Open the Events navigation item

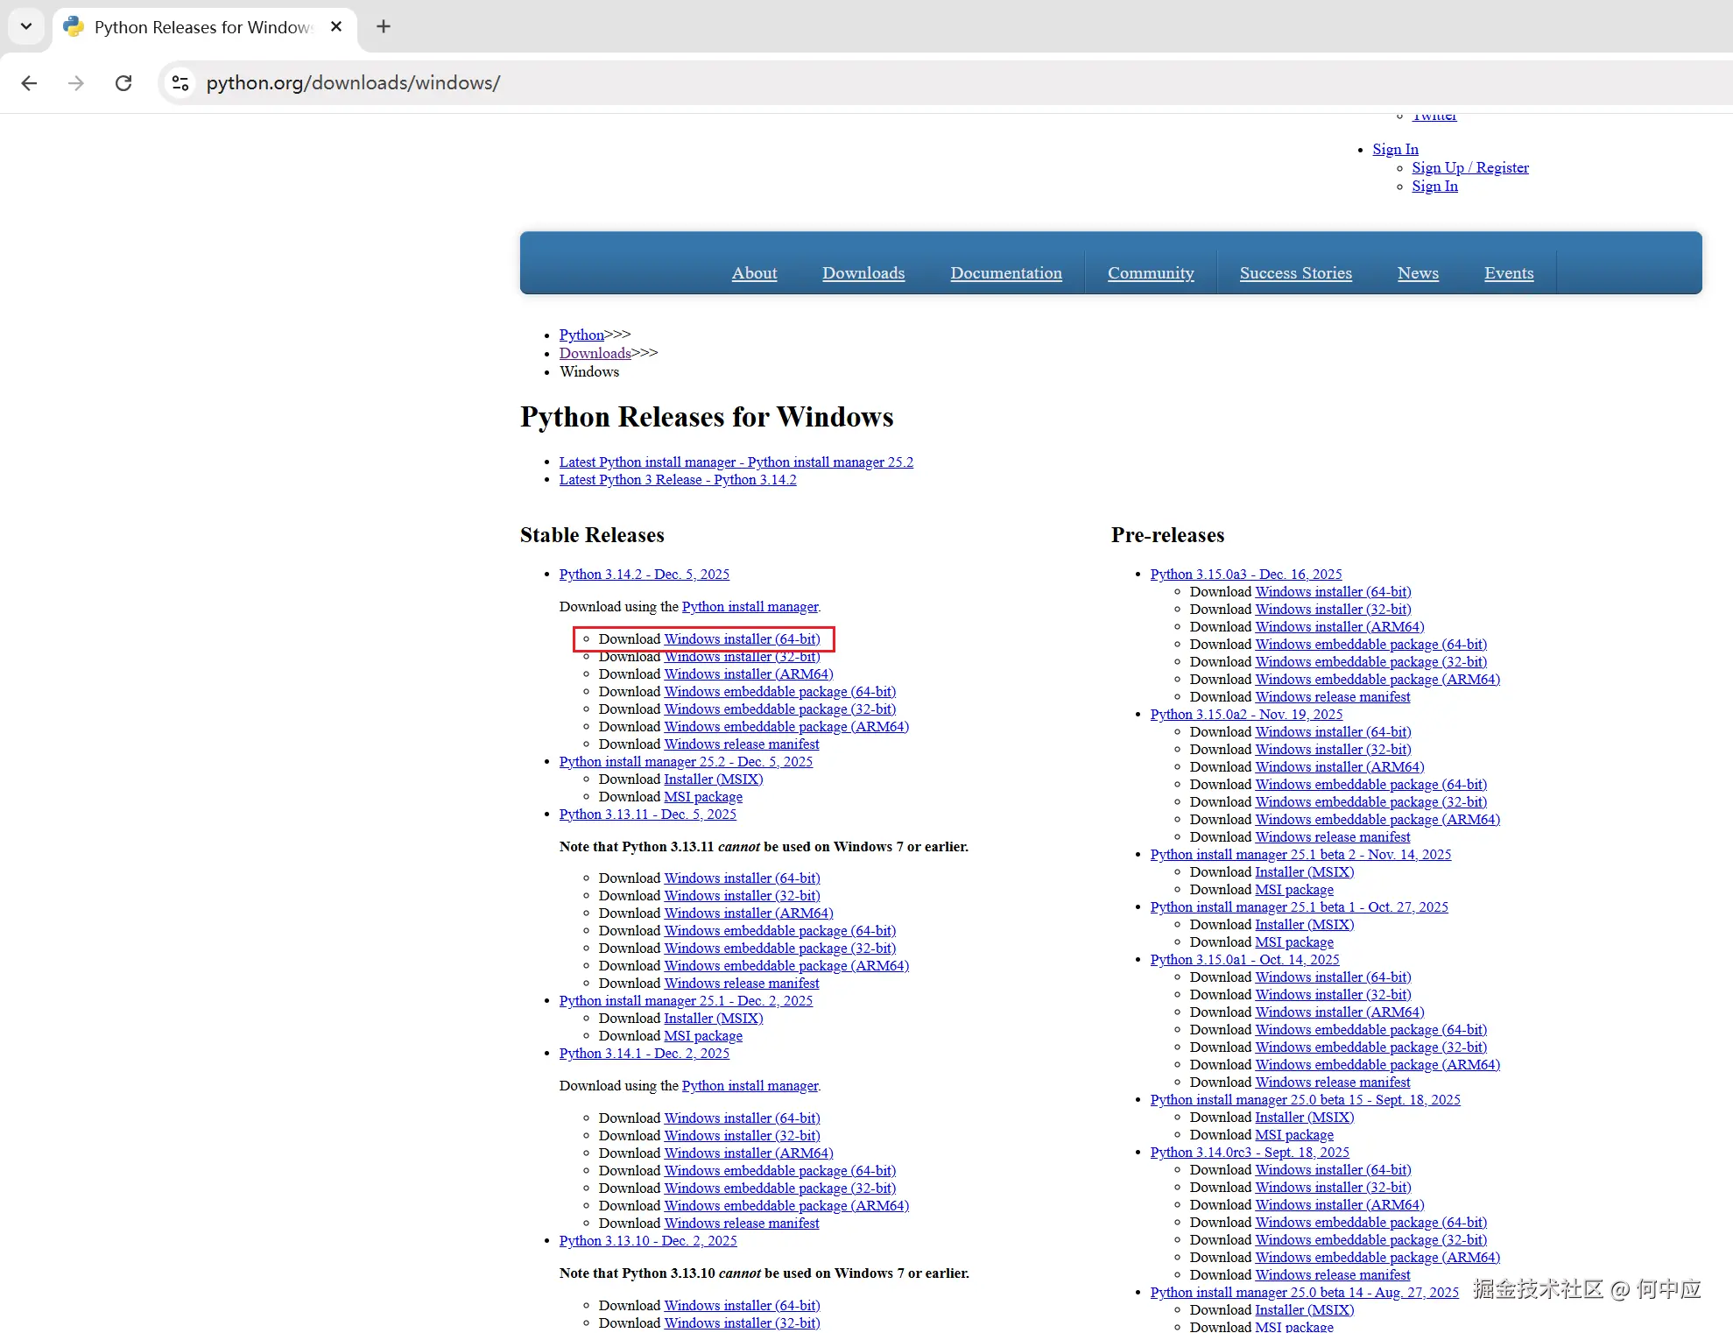[x=1508, y=273]
